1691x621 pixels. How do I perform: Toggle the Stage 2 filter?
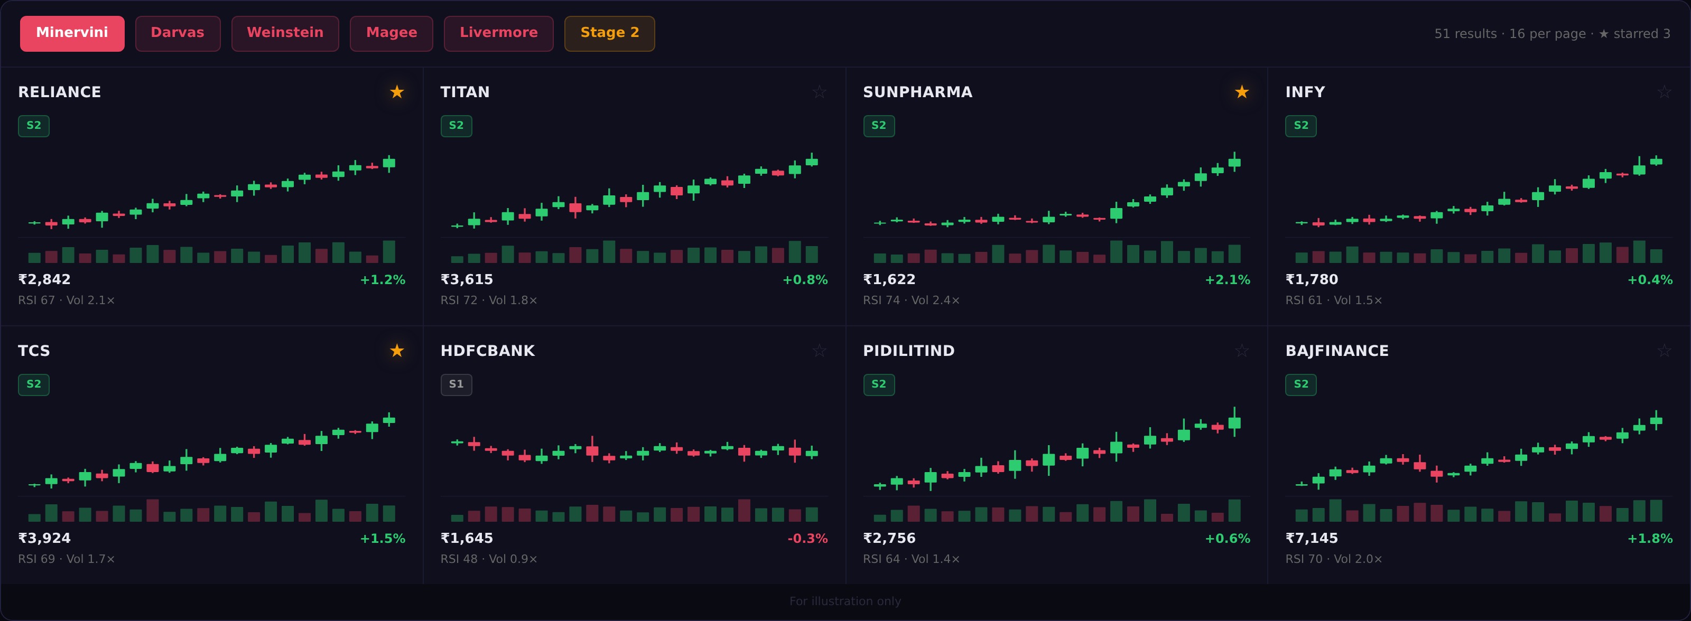click(609, 33)
